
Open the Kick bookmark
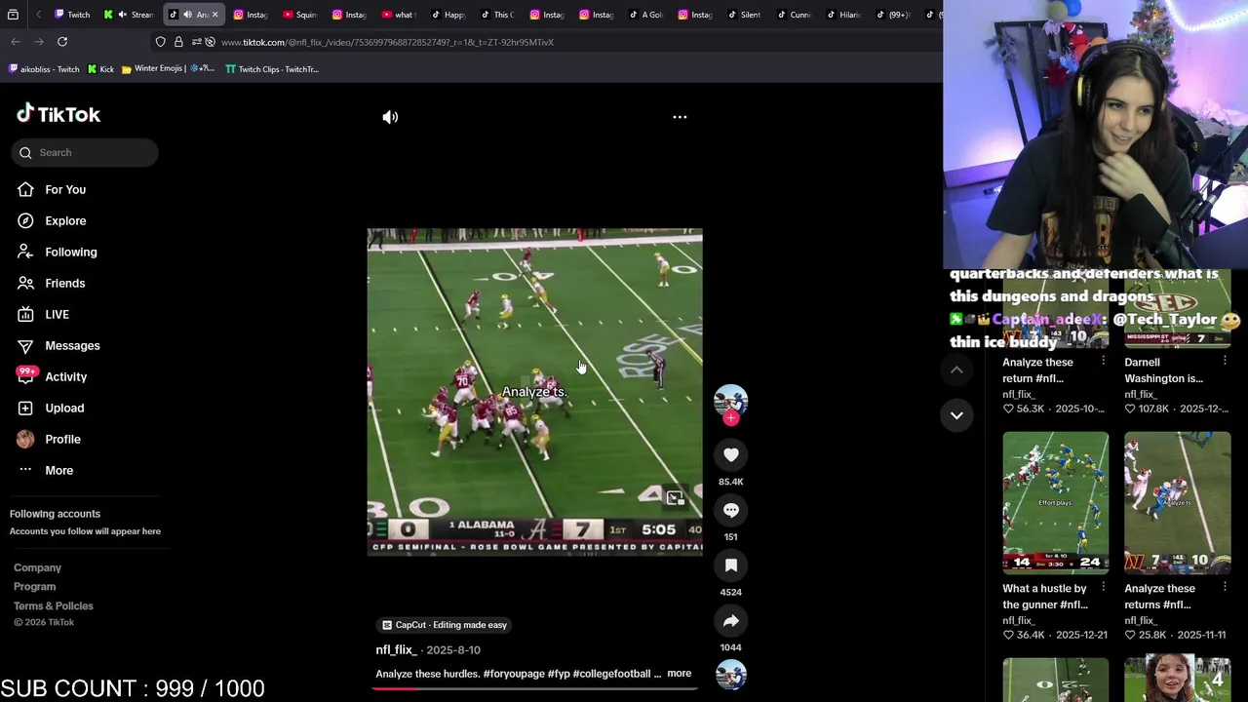(100, 69)
